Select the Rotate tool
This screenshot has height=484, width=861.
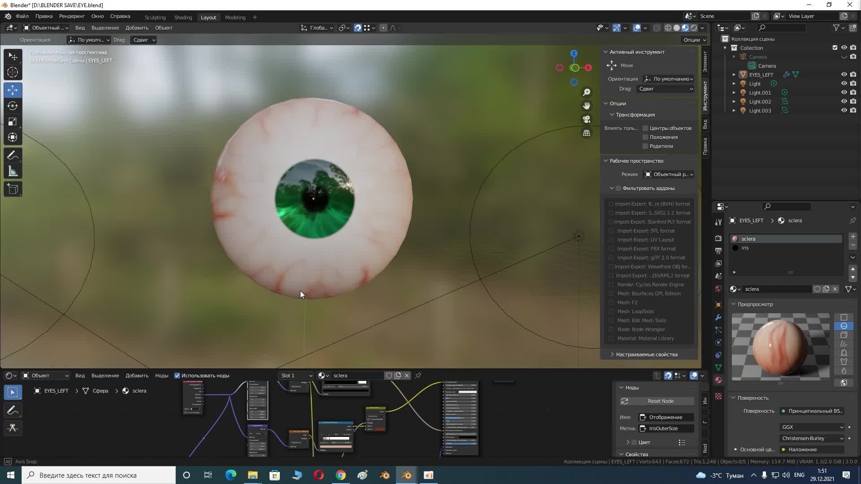click(13, 106)
